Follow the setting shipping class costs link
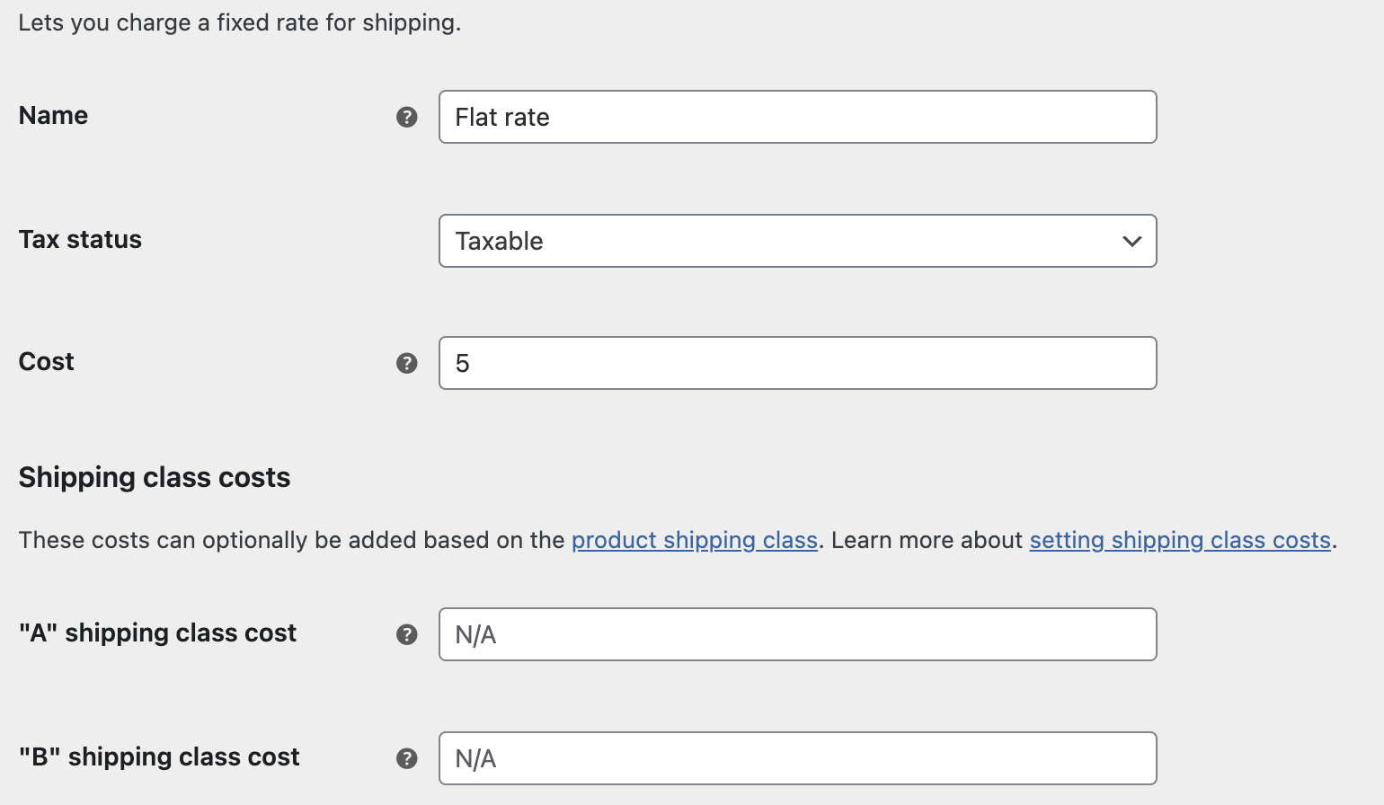This screenshot has width=1384, height=805. 1180,540
